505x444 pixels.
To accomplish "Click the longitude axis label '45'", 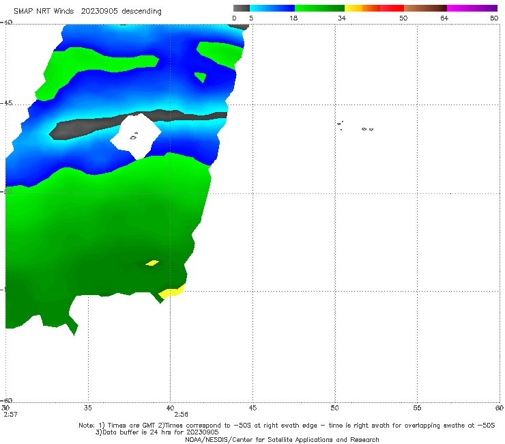I will [x=252, y=408].
